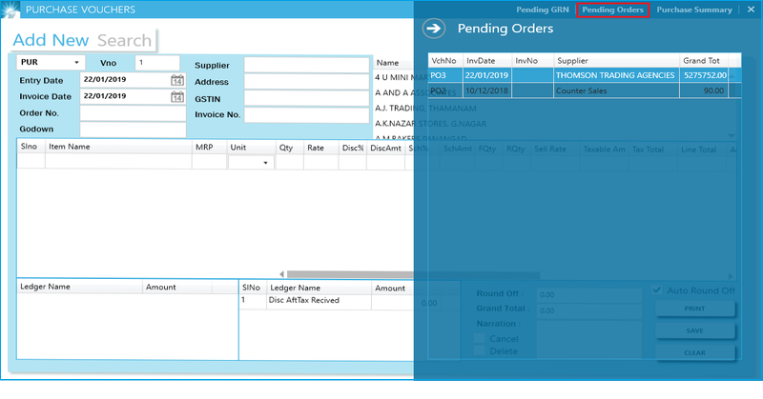
Task: Open the Pending Orders panel
Action: click(612, 10)
